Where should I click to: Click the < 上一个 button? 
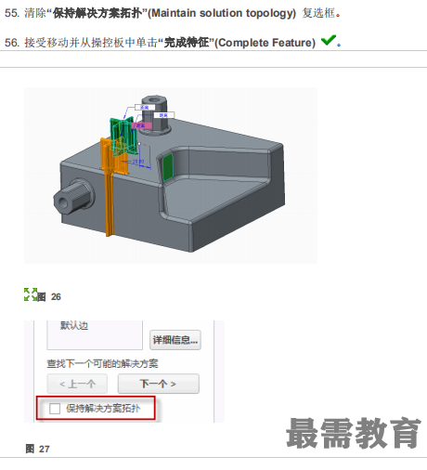(77, 384)
